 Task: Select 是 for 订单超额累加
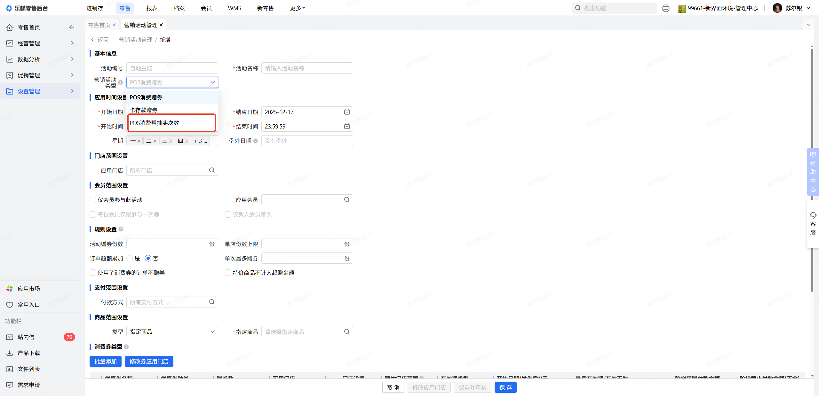[130, 258]
